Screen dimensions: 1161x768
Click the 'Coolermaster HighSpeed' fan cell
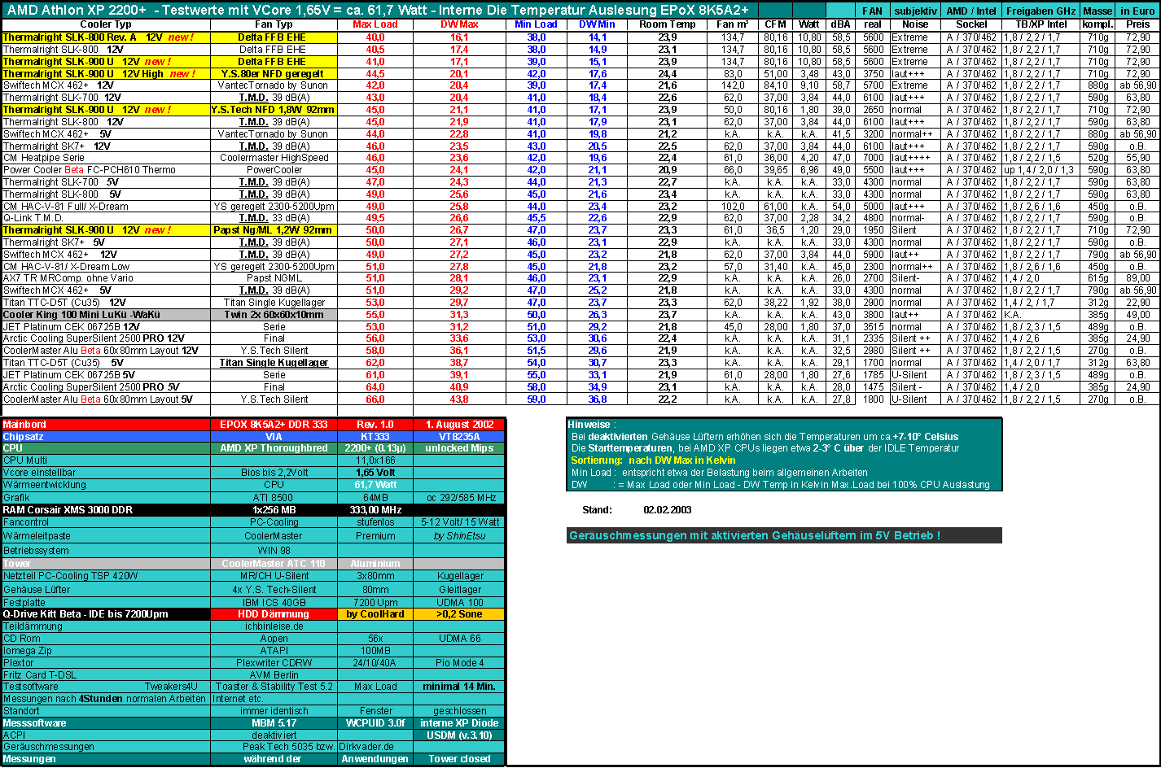tap(274, 158)
